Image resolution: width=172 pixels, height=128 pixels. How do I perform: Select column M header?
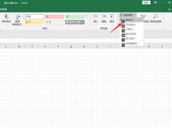click(19, 47)
